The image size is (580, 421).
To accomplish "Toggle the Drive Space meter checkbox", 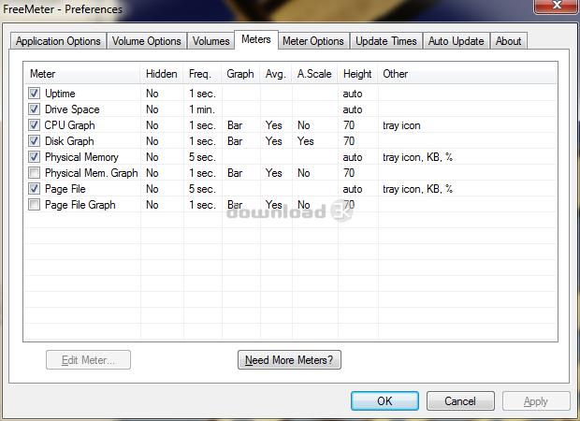I will [x=35, y=109].
